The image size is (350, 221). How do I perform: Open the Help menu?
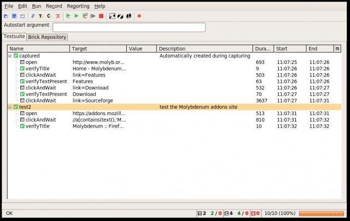coord(100,6)
